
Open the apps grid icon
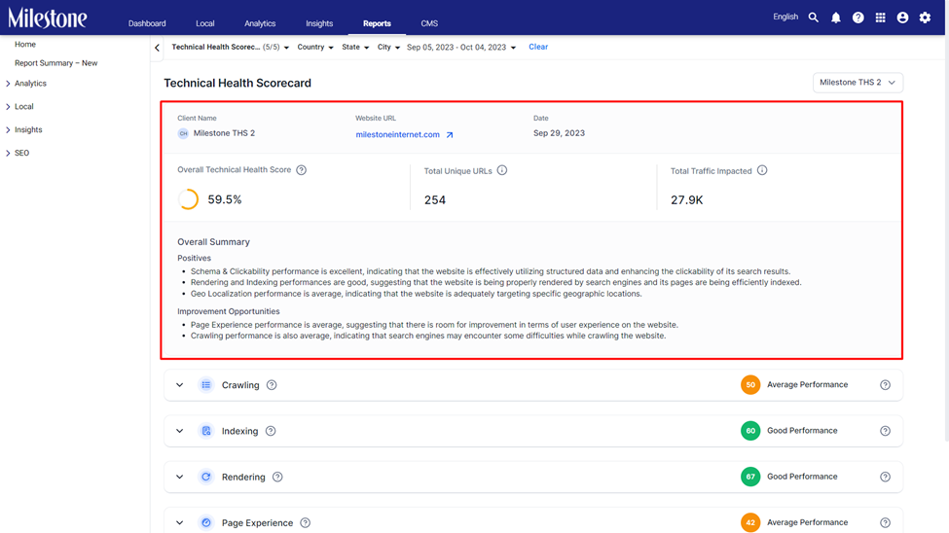point(881,18)
